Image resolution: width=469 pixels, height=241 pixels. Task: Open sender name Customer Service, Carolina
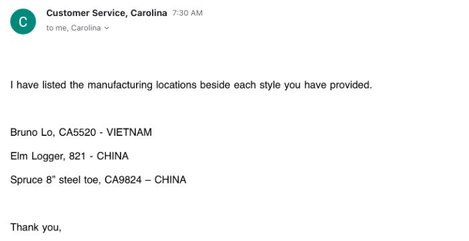coord(107,13)
